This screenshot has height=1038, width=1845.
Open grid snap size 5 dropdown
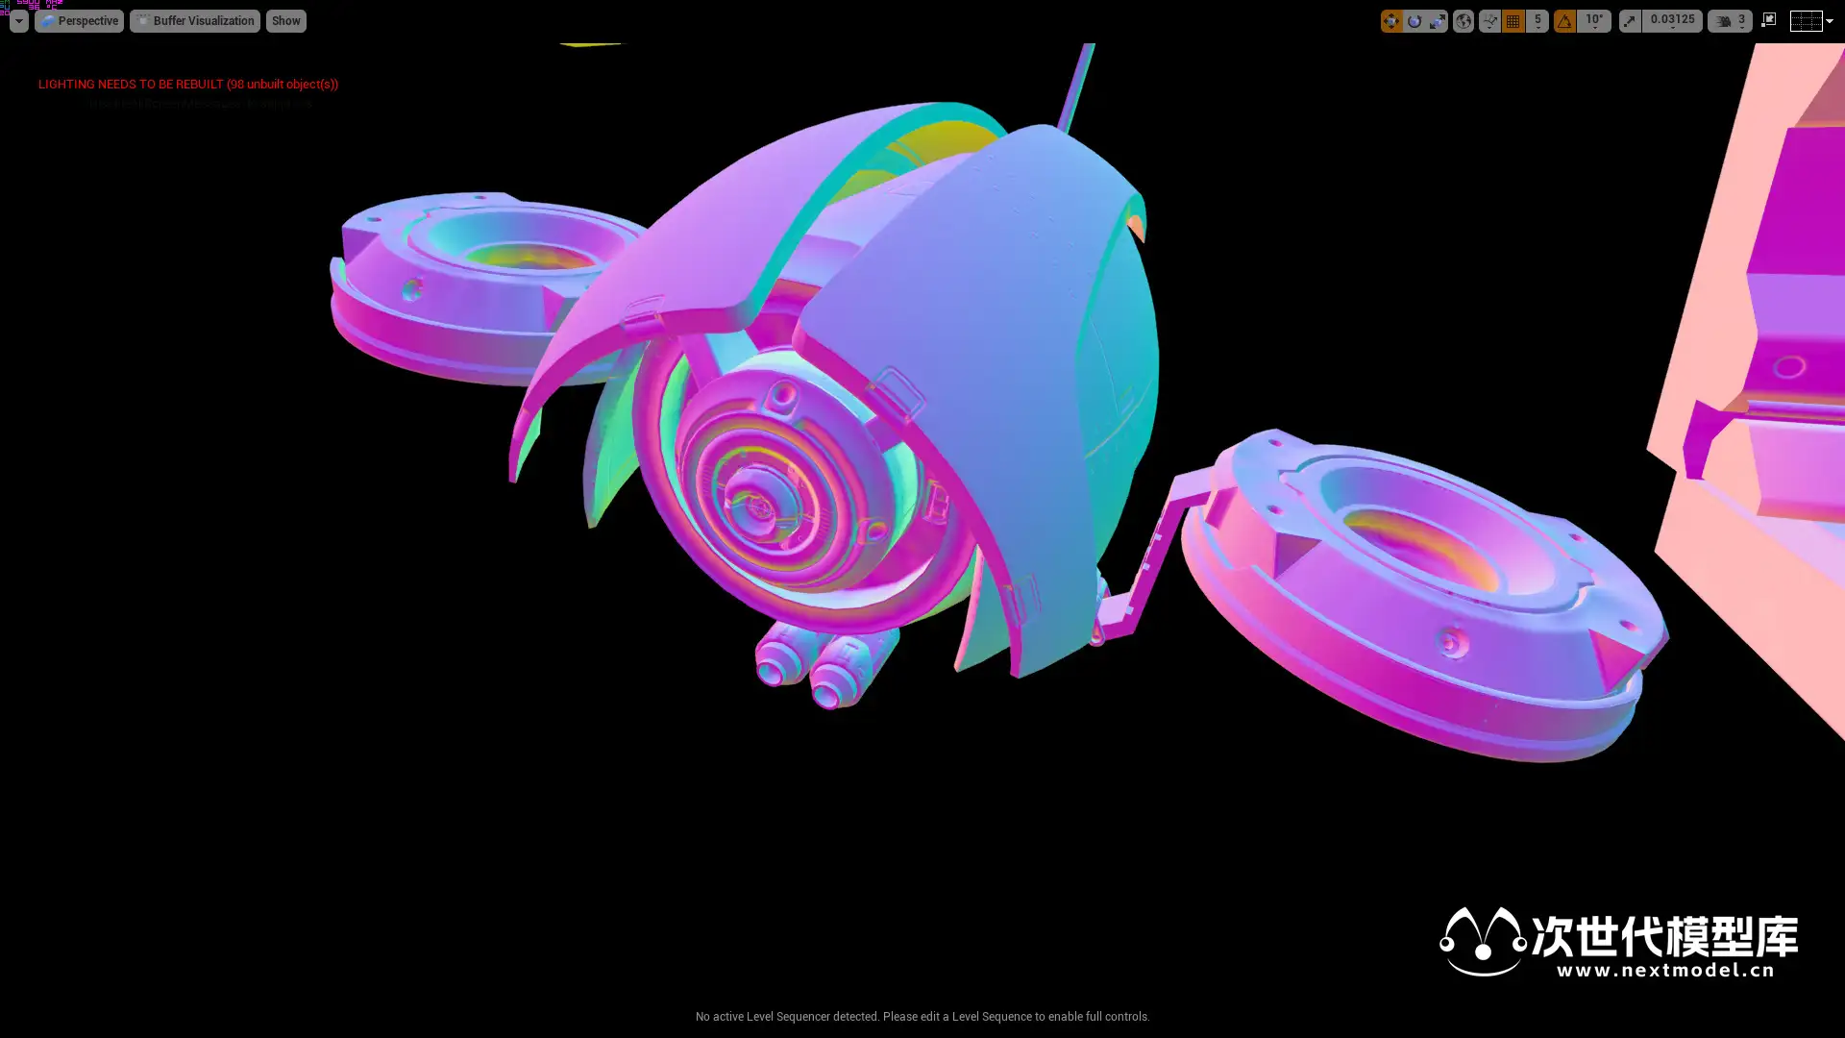coord(1537,20)
